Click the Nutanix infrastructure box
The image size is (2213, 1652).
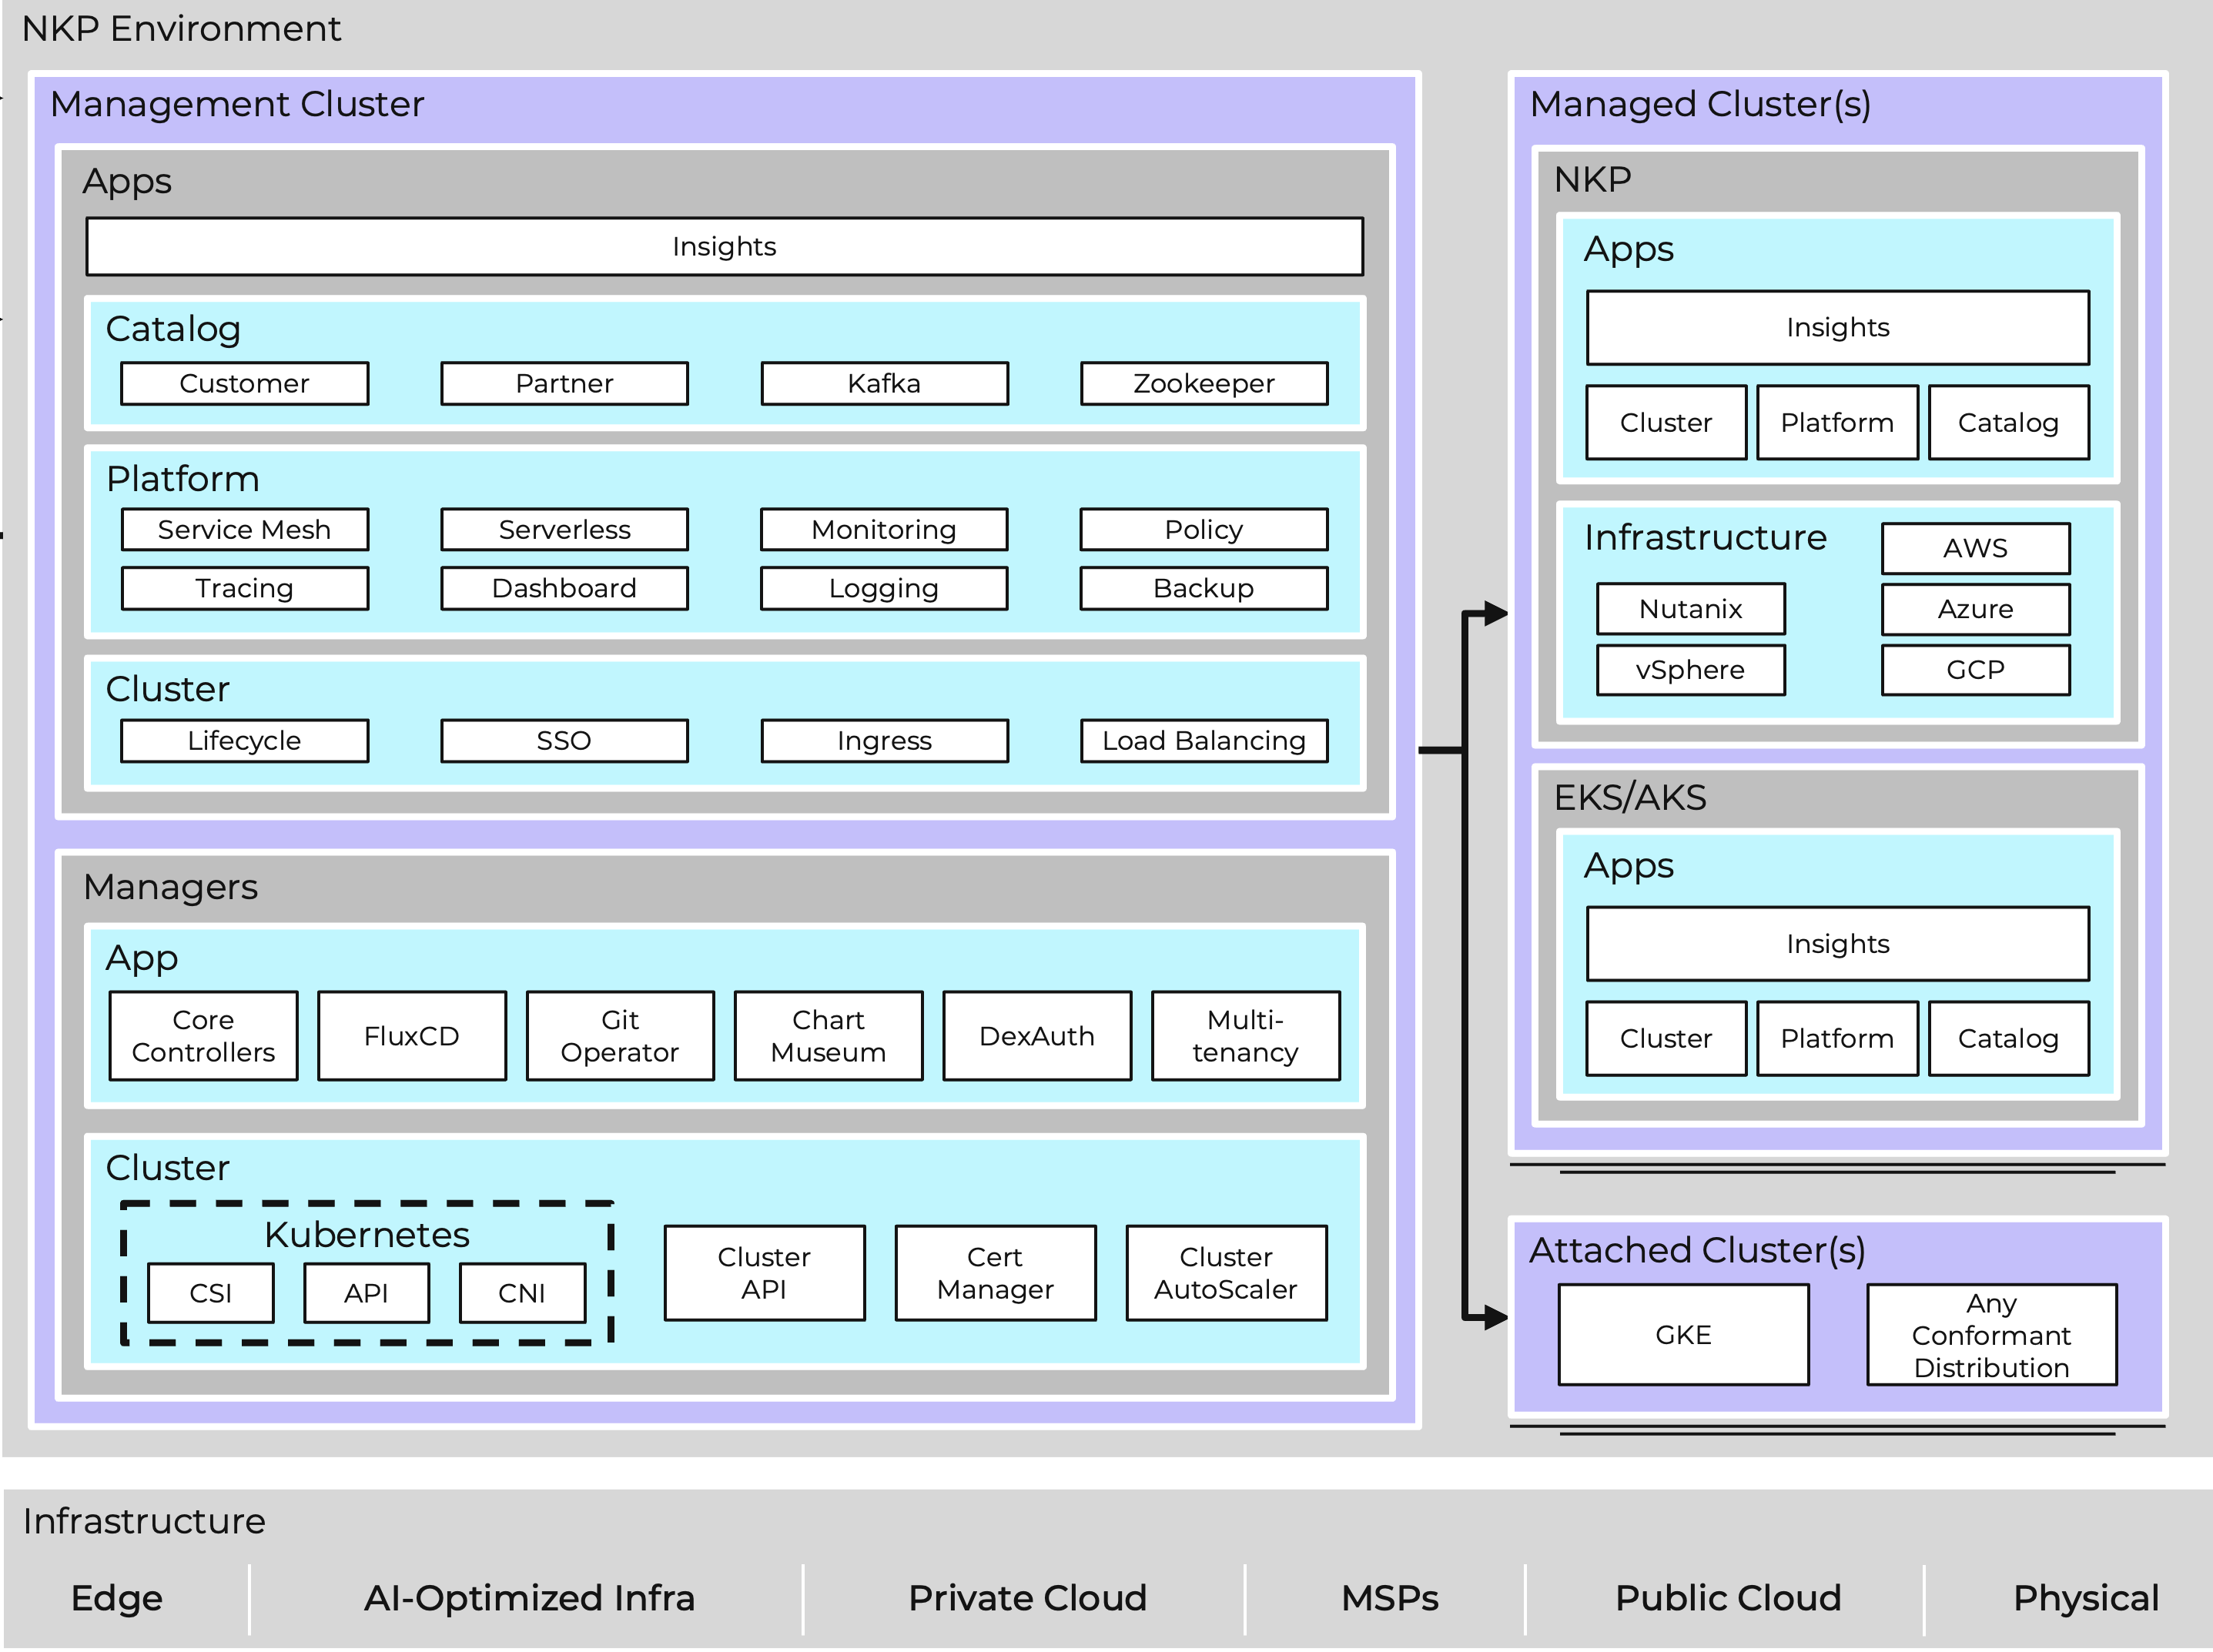click(x=1690, y=609)
